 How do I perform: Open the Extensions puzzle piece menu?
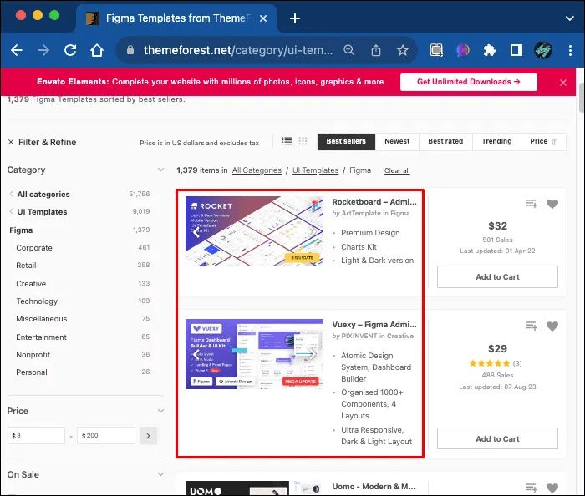[490, 50]
